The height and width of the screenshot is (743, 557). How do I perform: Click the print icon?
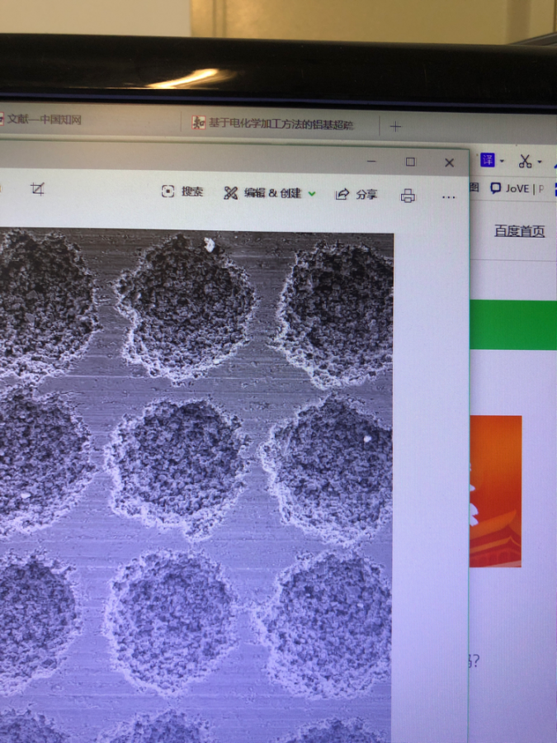click(x=408, y=196)
